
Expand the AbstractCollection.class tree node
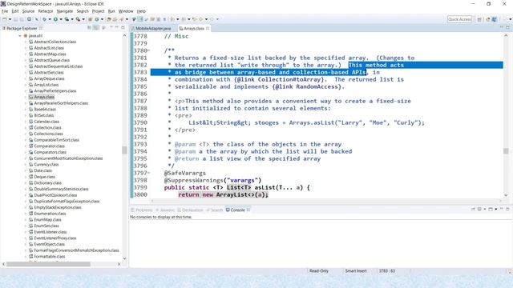(26, 42)
